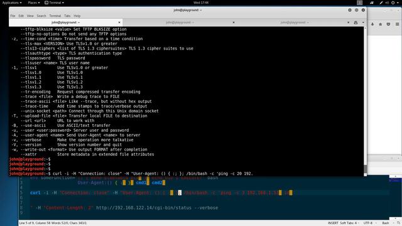Open the hamburger menu in browser window
The image size is (402, 226).
[x=397, y=24]
